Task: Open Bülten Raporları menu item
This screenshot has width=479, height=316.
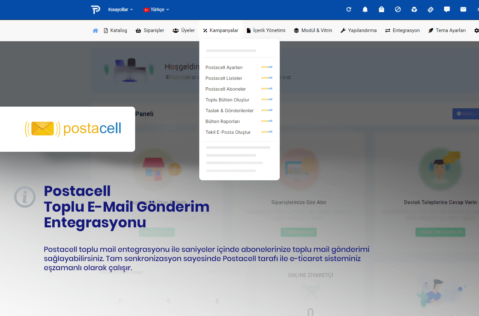Action: 222,121
